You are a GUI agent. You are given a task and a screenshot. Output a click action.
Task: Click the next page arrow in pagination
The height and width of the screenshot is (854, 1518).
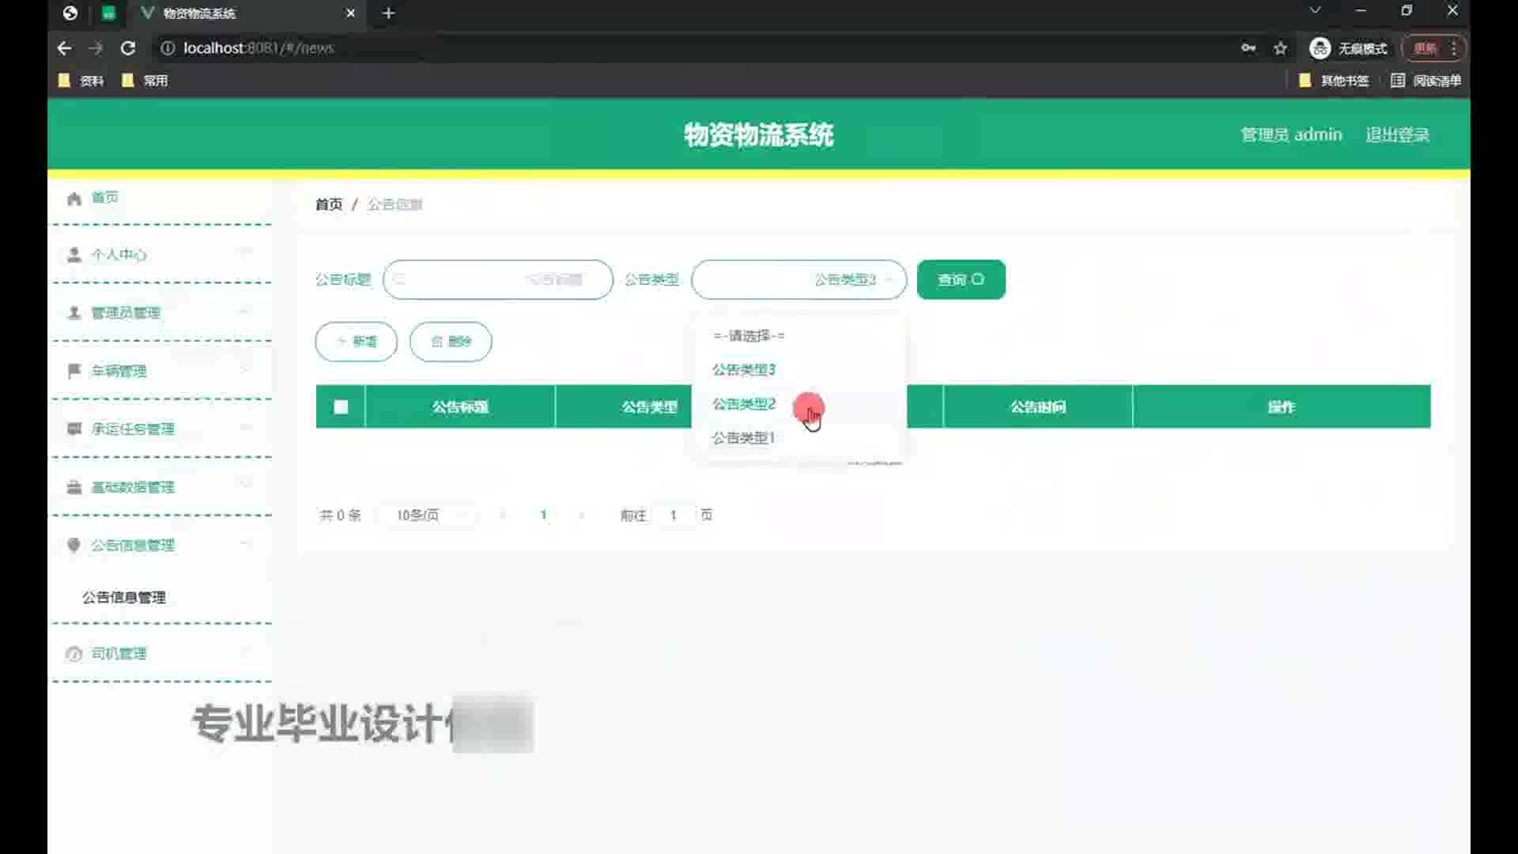[x=582, y=516]
